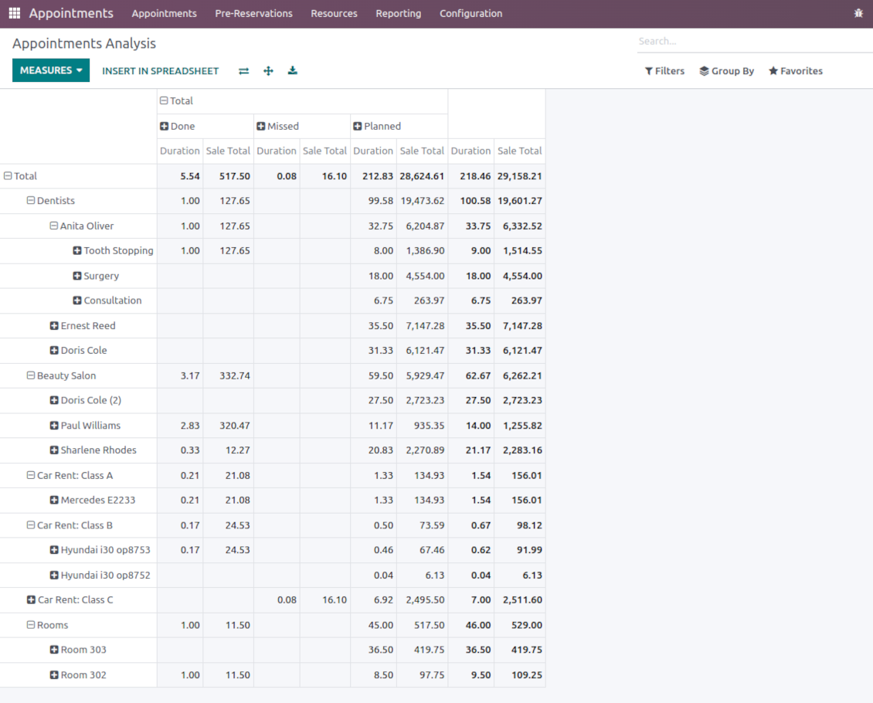
Task: Collapse the Car Rent: Class A row
Action: tap(70, 475)
